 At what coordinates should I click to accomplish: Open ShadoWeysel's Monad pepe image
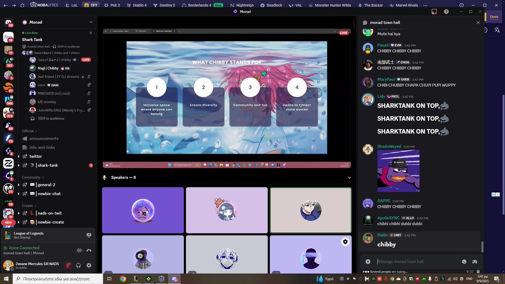tap(398, 171)
